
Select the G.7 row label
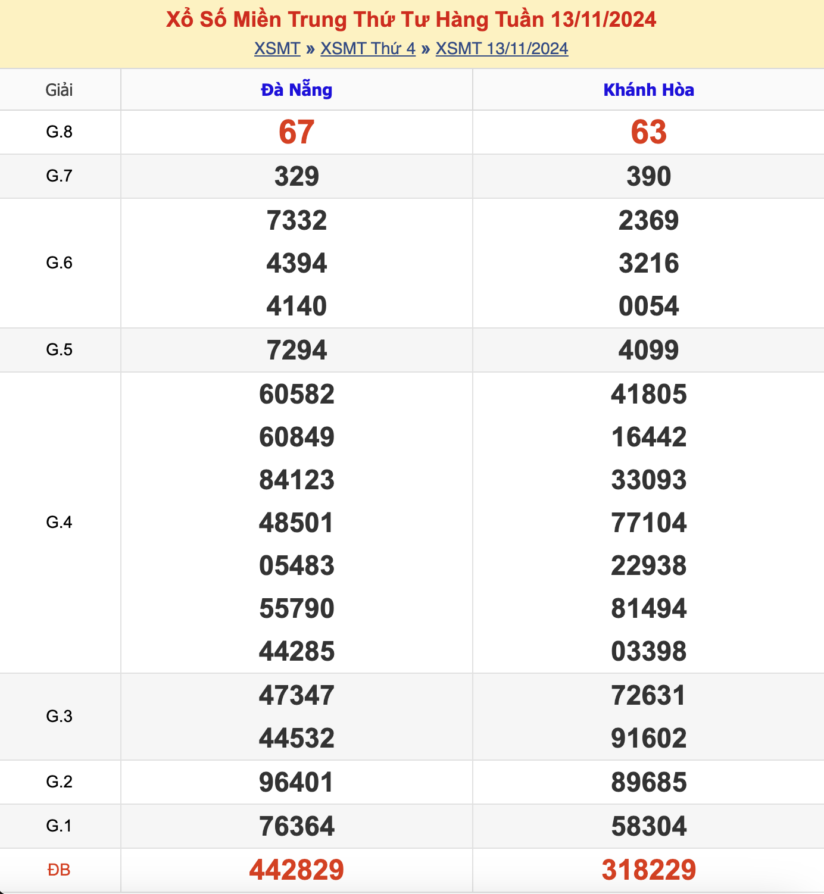[60, 176]
